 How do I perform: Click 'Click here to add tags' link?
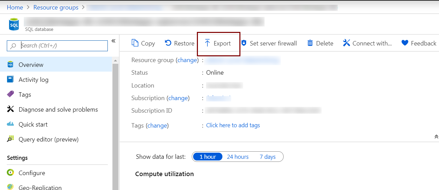(x=233, y=125)
